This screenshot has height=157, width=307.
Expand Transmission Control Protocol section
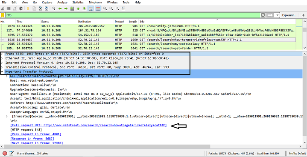pos(2,67)
